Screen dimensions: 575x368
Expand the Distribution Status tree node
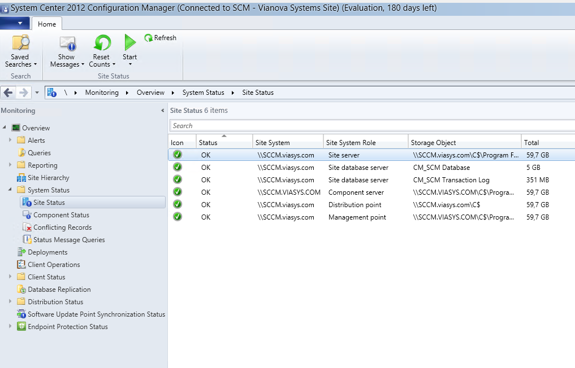tap(10, 301)
